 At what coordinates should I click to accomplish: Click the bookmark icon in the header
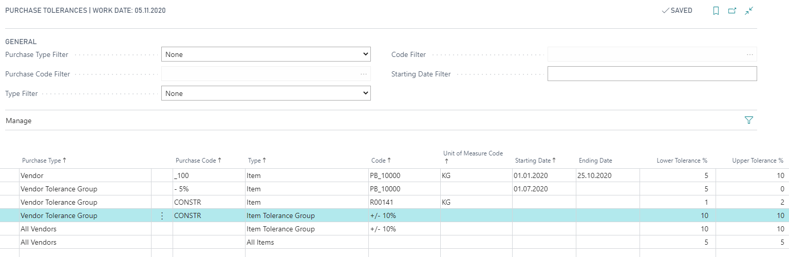716,10
